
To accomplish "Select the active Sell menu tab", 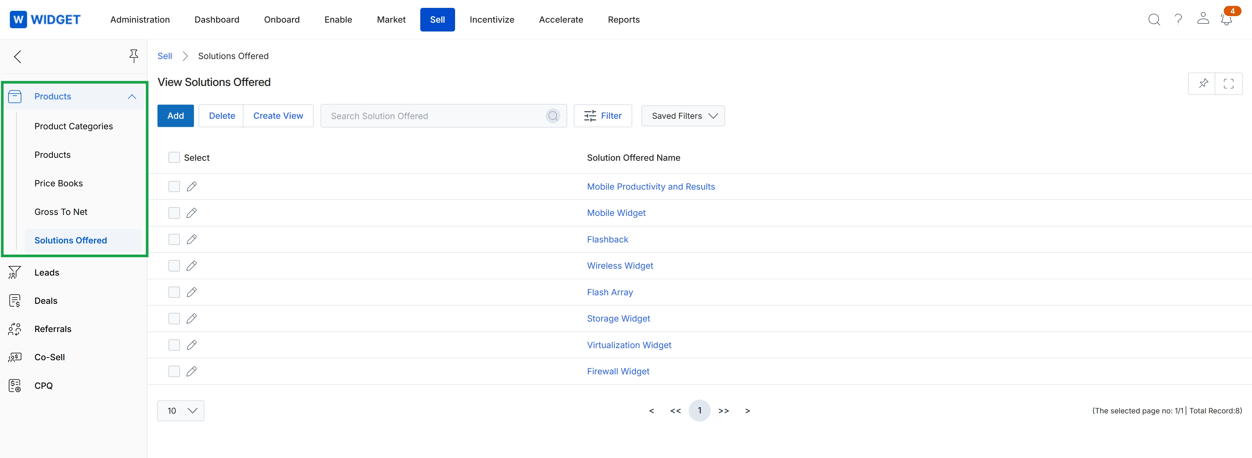I will click(437, 19).
